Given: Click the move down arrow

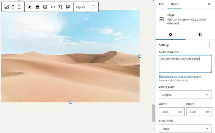Looking at the screenshot, I should click(19, 9).
